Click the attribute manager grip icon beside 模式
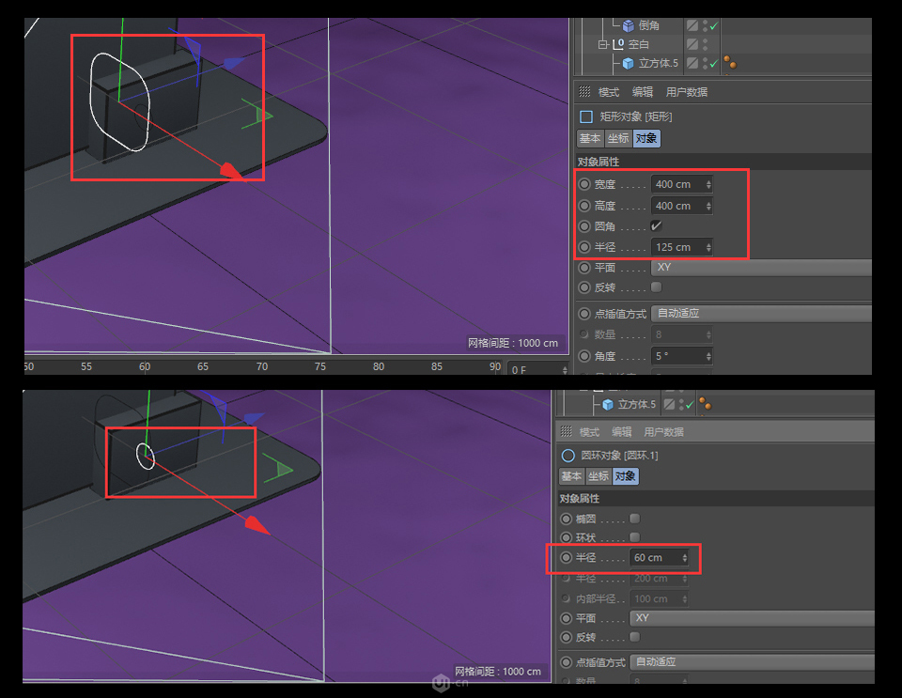902x698 pixels. (586, 91)
